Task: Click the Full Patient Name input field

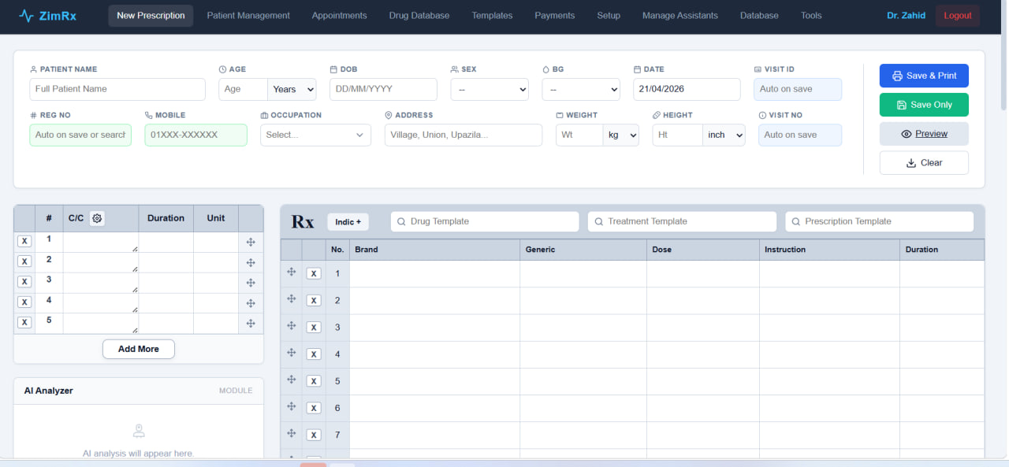Action: tap(117, 89)
